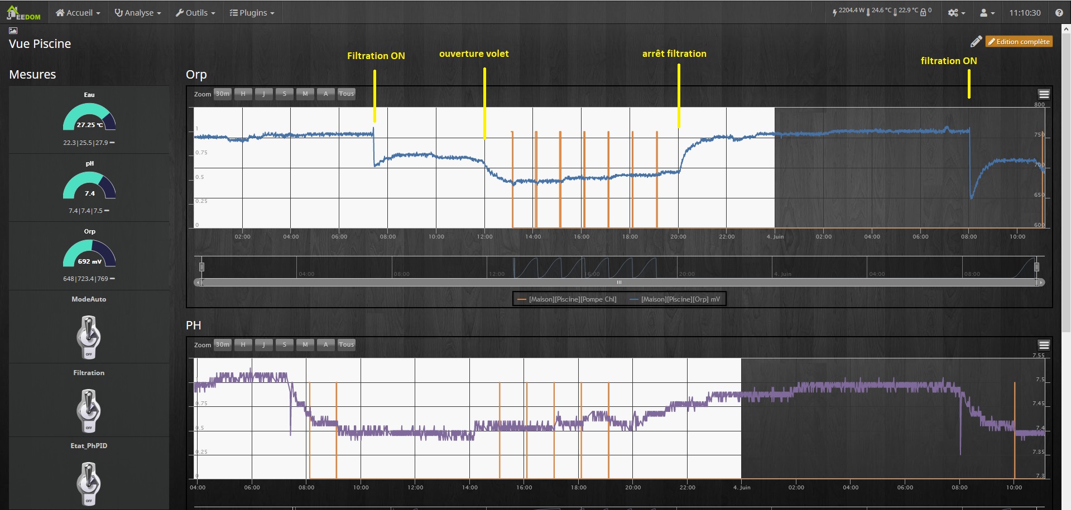Select 30m zoom on PH chart
Viewport: 1071px width, 510px height.
tap(223, 344)
